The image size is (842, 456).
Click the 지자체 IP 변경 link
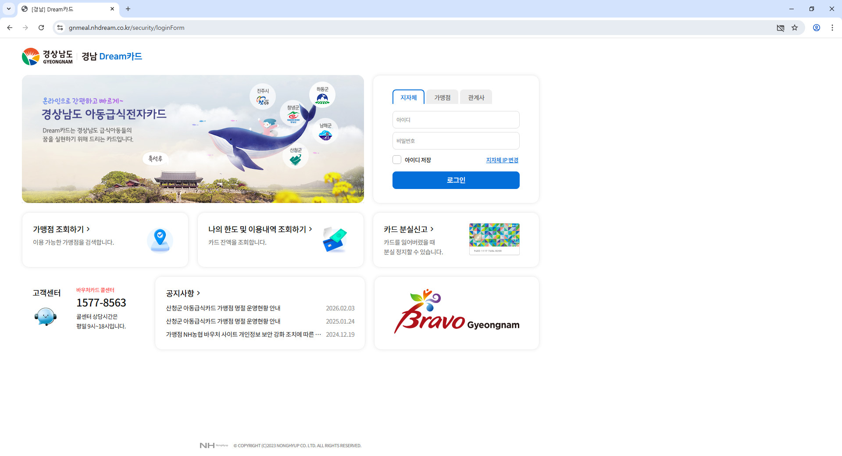pos(502,160)
